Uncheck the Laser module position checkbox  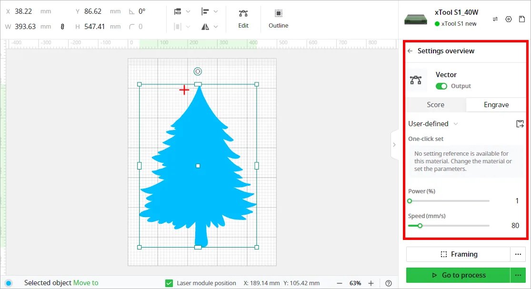(169, 283)
